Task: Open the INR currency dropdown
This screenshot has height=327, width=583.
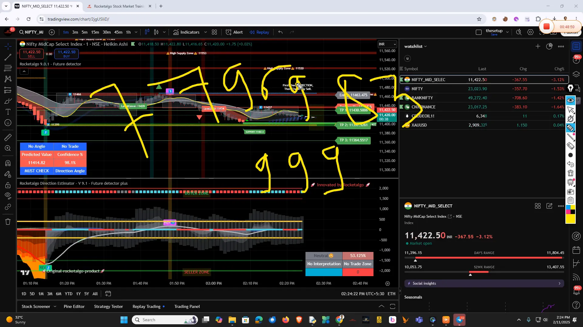Action: coord(387,44)
